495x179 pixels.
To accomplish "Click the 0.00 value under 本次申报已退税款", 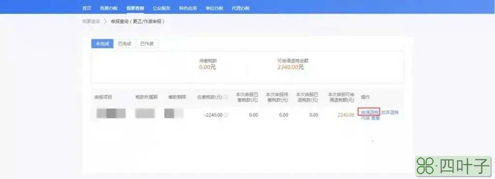I will click(x=314, y=115).
